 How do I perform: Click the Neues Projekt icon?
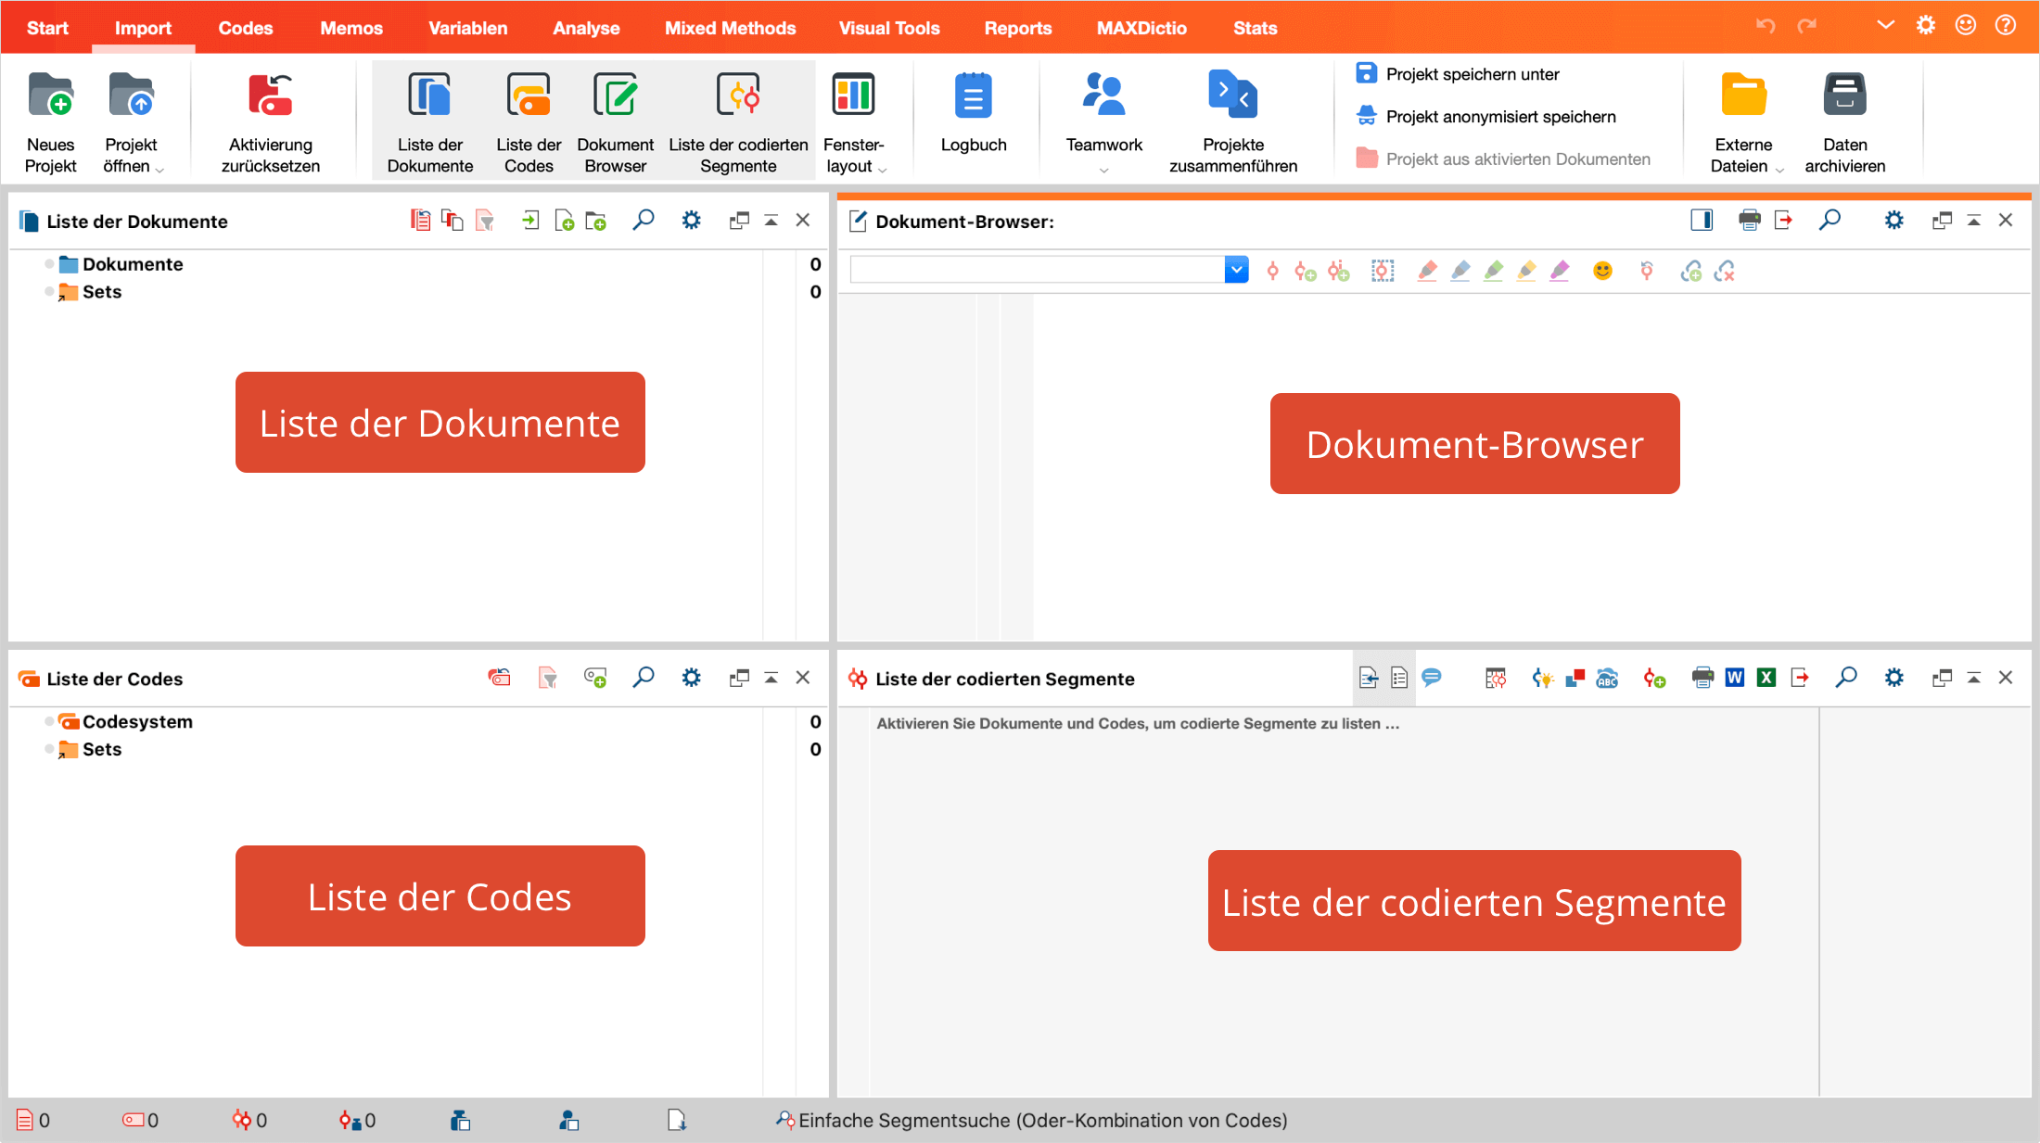pyautogui.click(x=50, y=95)
